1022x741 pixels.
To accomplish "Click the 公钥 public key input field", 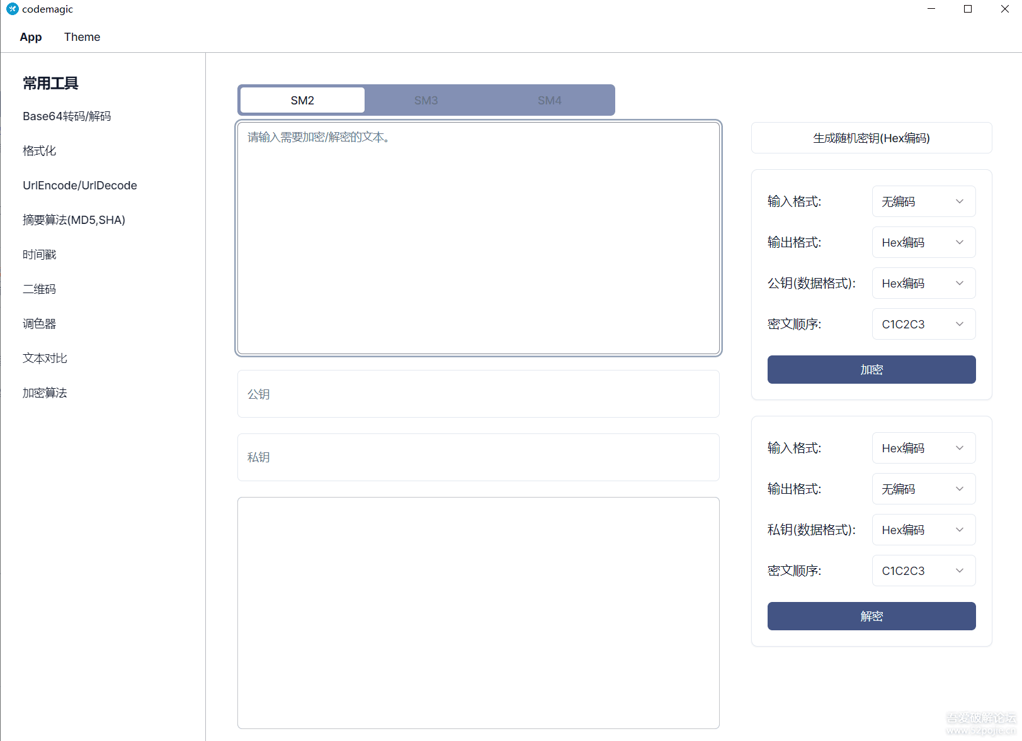I will (478, 394).
